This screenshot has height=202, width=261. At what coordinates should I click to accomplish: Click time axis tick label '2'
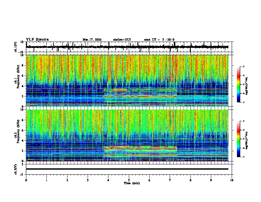(67, 180)
